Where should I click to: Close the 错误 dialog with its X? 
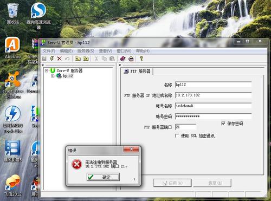[131, 149]
